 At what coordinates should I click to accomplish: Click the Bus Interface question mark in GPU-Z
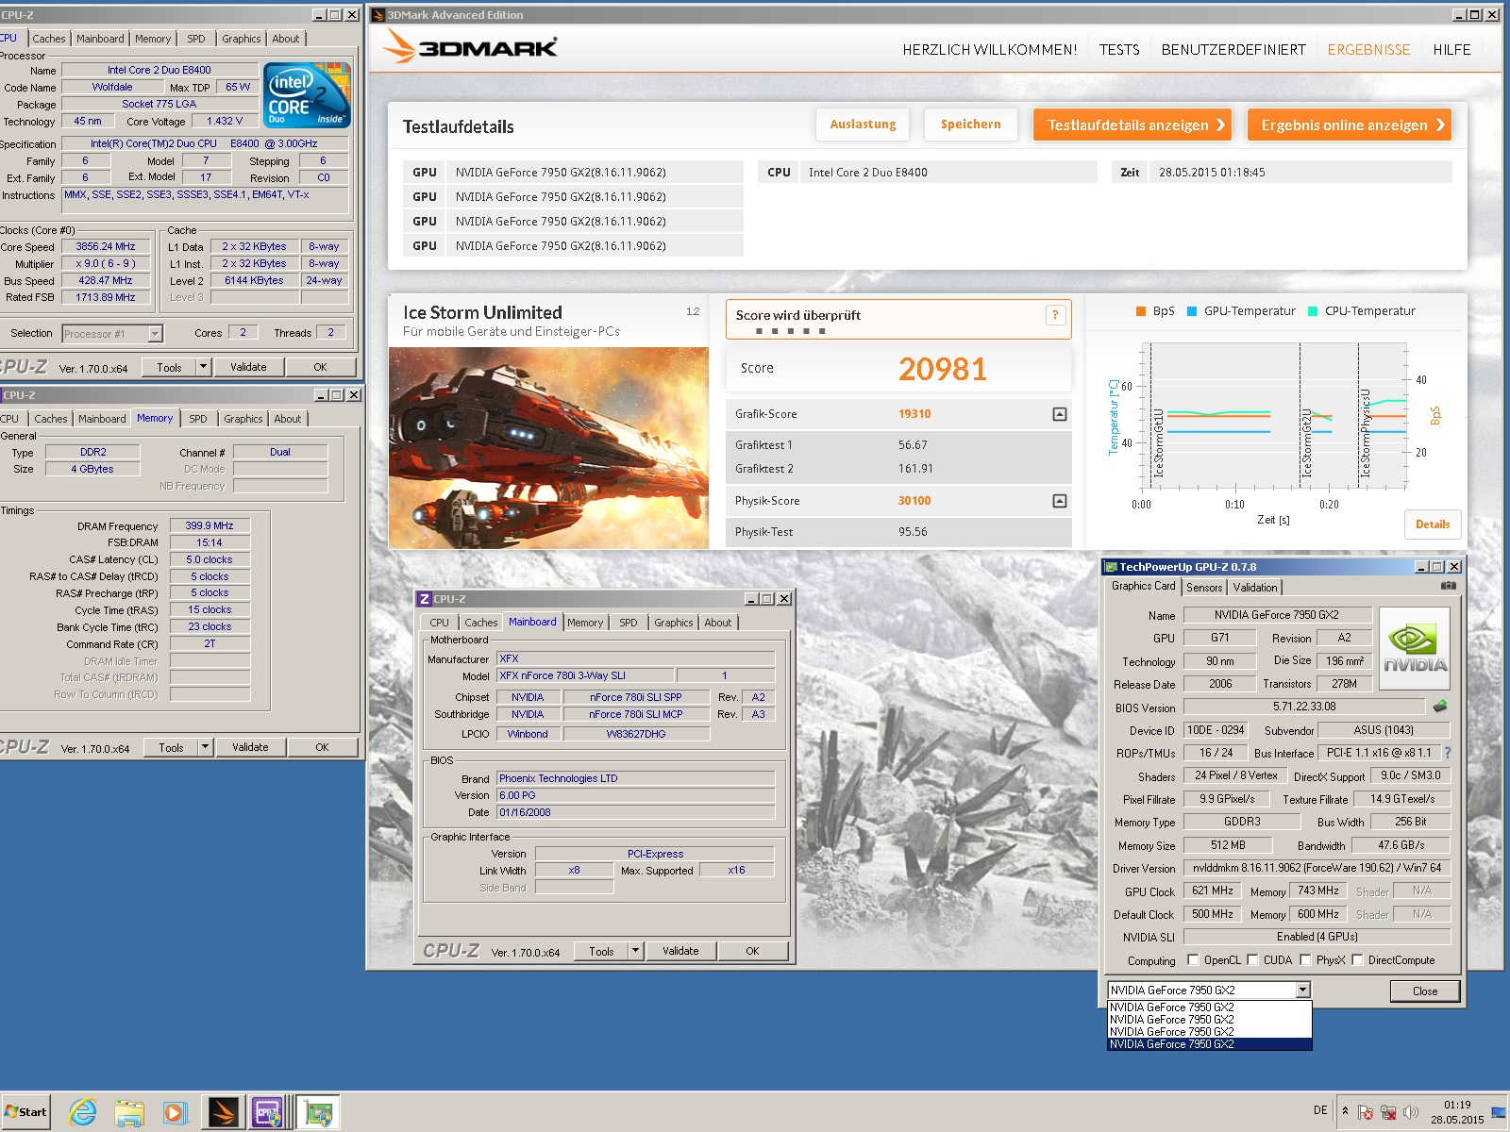point(1448,753)
